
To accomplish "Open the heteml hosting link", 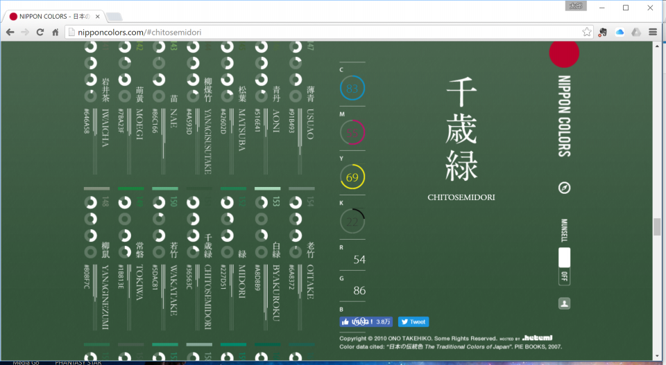I will (537, 338).
